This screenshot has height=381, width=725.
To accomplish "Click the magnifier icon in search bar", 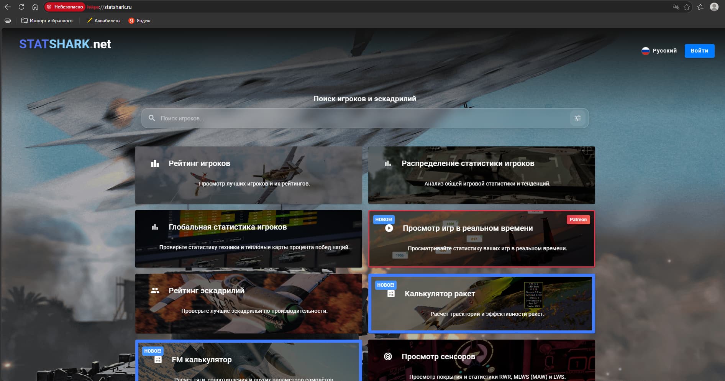I will (x=152, y=118).
